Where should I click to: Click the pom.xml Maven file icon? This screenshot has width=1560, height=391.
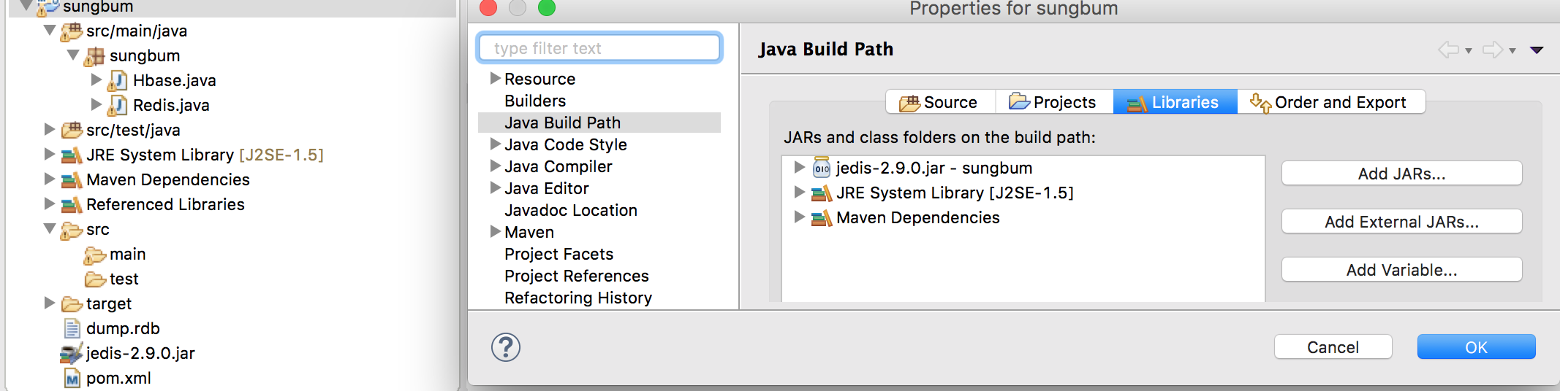[x=72, y=379]
